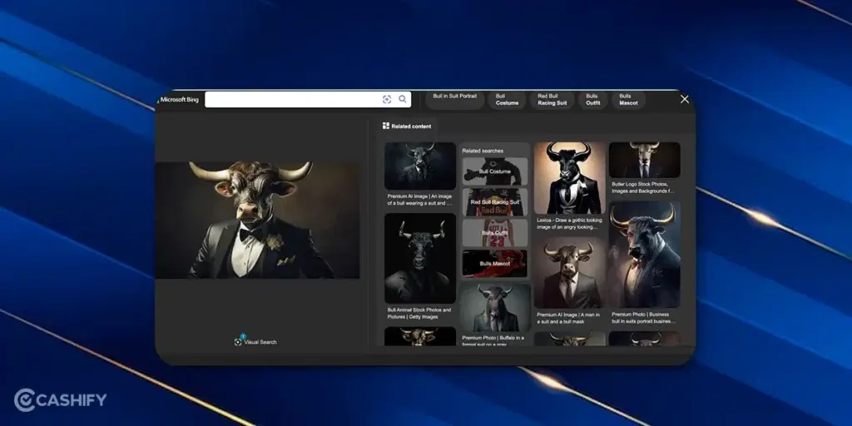
Task: Open the Bulls Outfit related search tile
Action: [x=495, y=233]
